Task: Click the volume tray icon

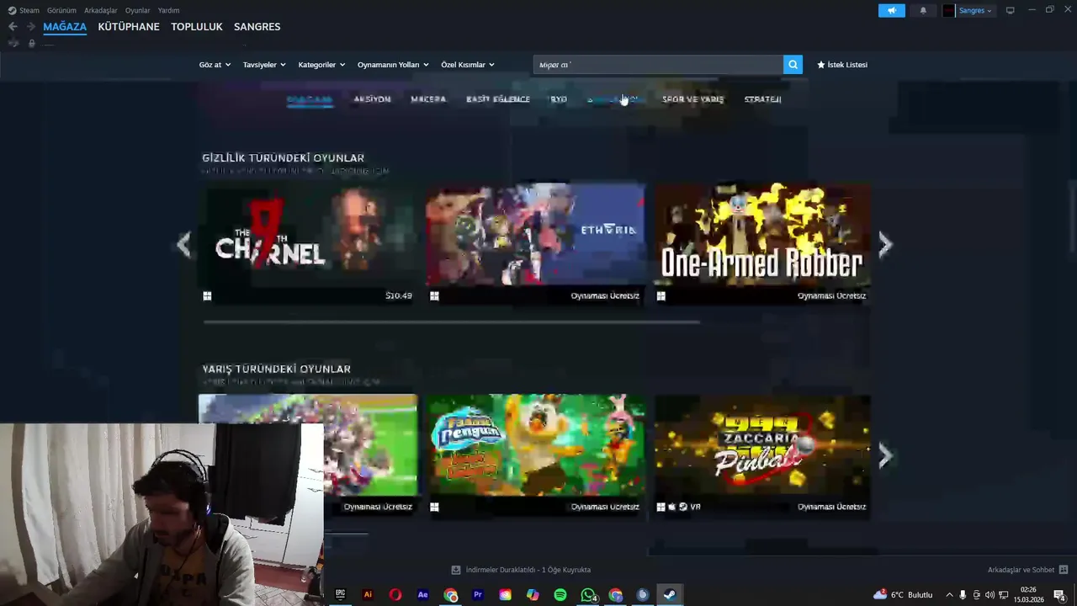Action: (x=989, y=595)
